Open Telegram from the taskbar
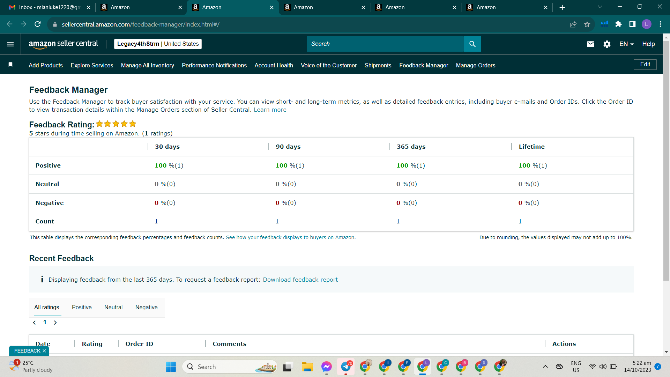 [346, 367]
